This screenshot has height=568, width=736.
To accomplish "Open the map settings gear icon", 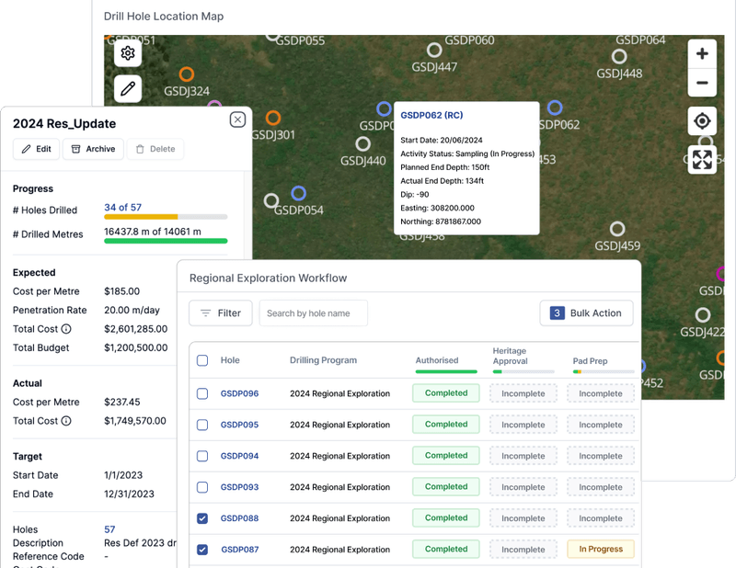I will click(x=127, y=53).
